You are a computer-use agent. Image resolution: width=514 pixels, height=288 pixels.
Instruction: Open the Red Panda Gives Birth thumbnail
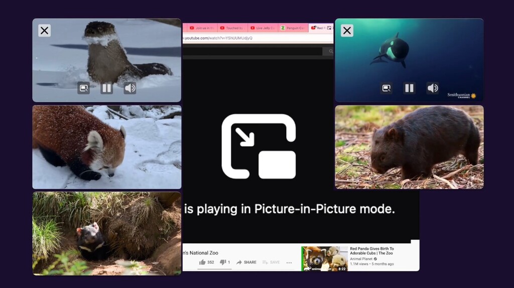click(324, 258)
